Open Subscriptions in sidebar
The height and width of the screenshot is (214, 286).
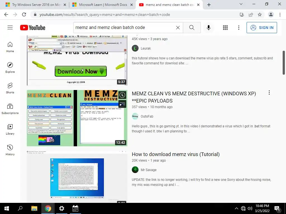pos(10,109)
